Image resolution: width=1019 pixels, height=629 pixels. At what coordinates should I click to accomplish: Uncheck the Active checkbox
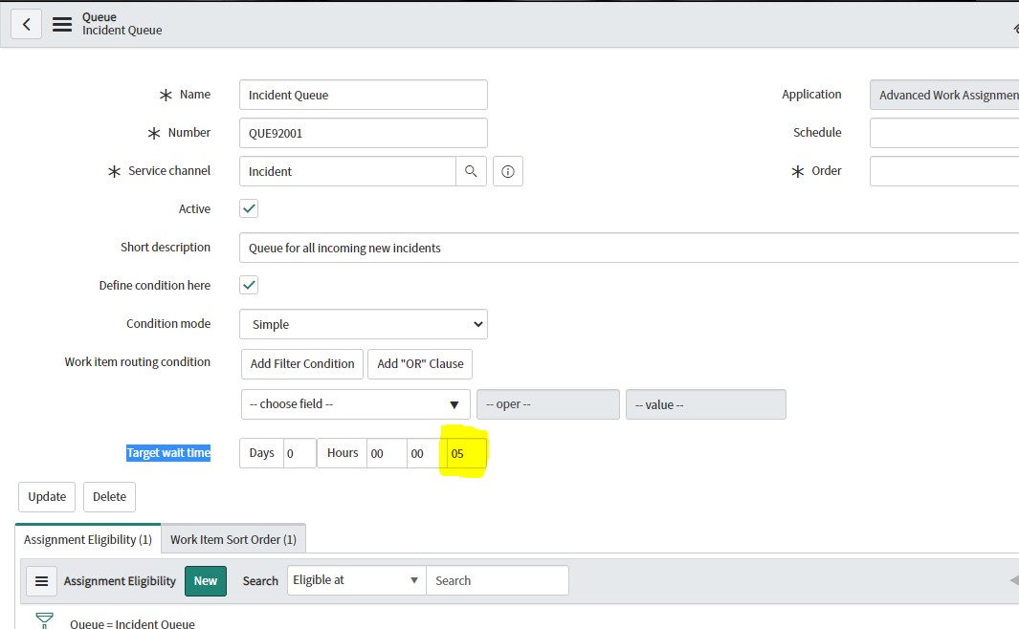tap(248, 208)
